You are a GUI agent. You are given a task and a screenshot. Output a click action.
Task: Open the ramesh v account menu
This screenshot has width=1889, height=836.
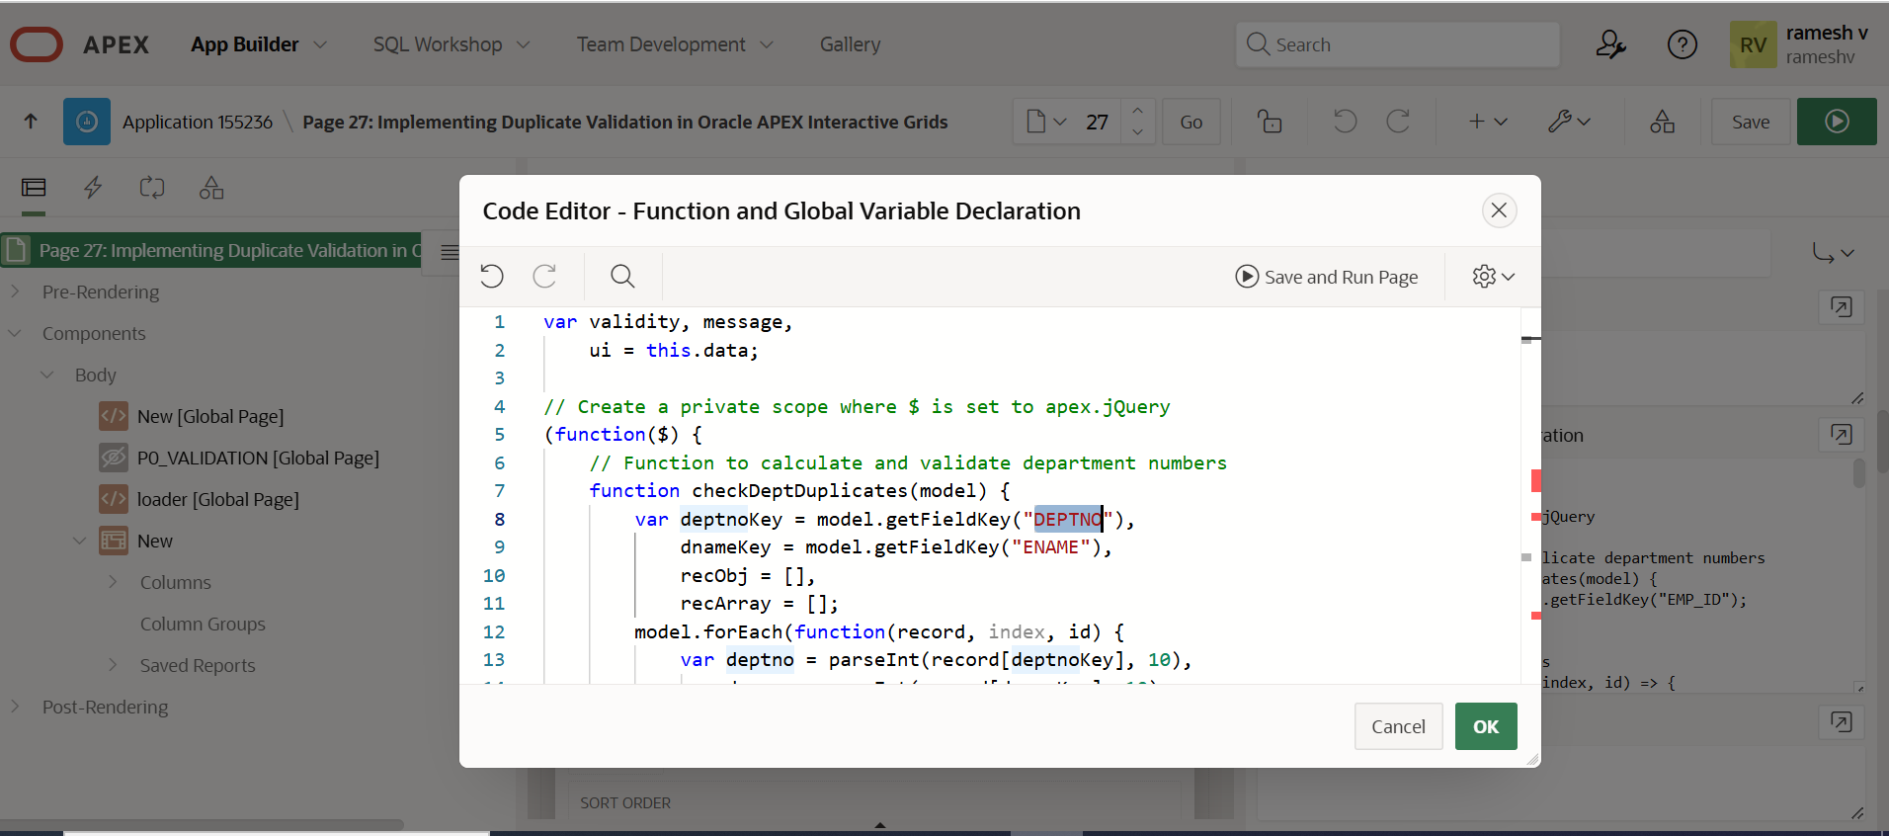coord(1802,44)
